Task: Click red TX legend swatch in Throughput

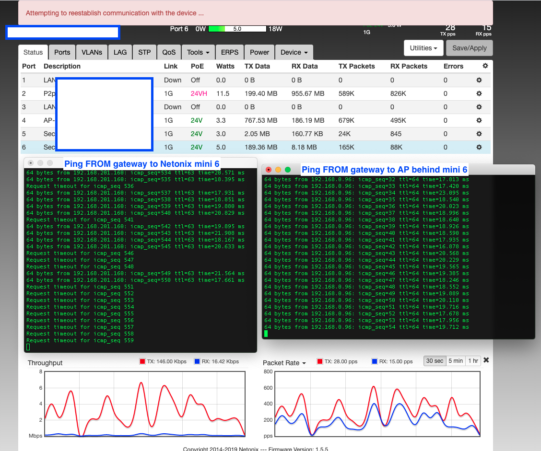Action: pyautogui.click(x=142, y=361)
